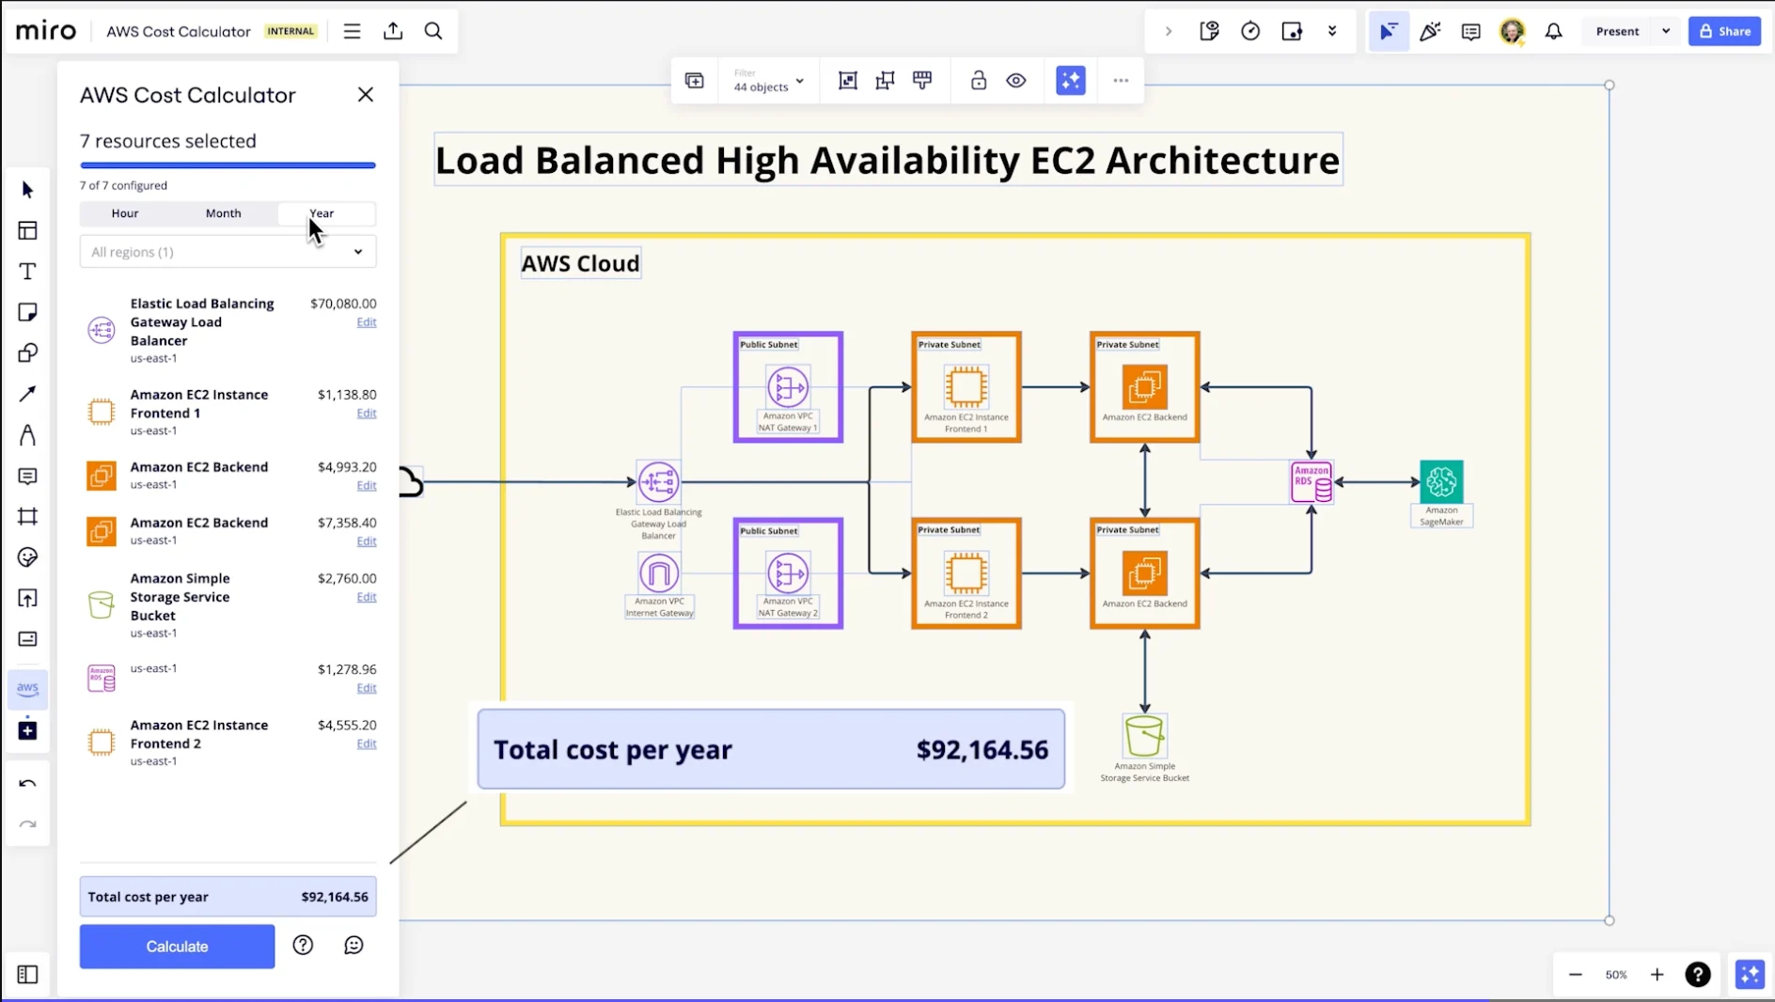Edit Amazon EC2 Instance Frontend 1
Screen dimensions: 1775x1002
(367, 414)
